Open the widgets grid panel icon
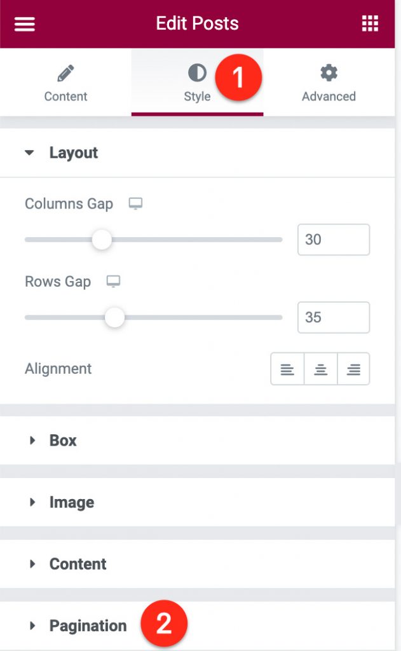Viewport: 401px width, 651px height. point(370,24)
